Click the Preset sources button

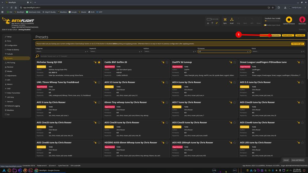click(x=288, y=35)
